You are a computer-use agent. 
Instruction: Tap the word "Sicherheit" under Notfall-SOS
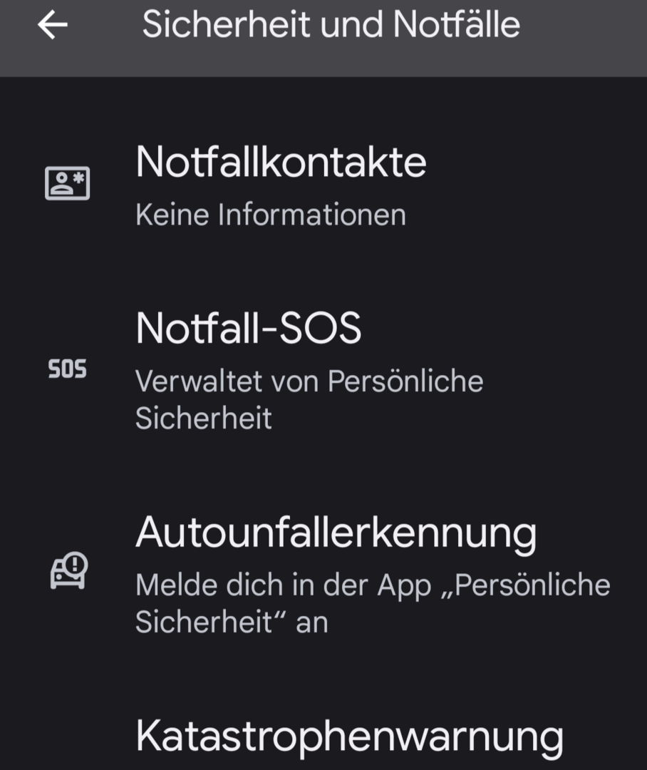pyautogui.click(x=204, y=418)
